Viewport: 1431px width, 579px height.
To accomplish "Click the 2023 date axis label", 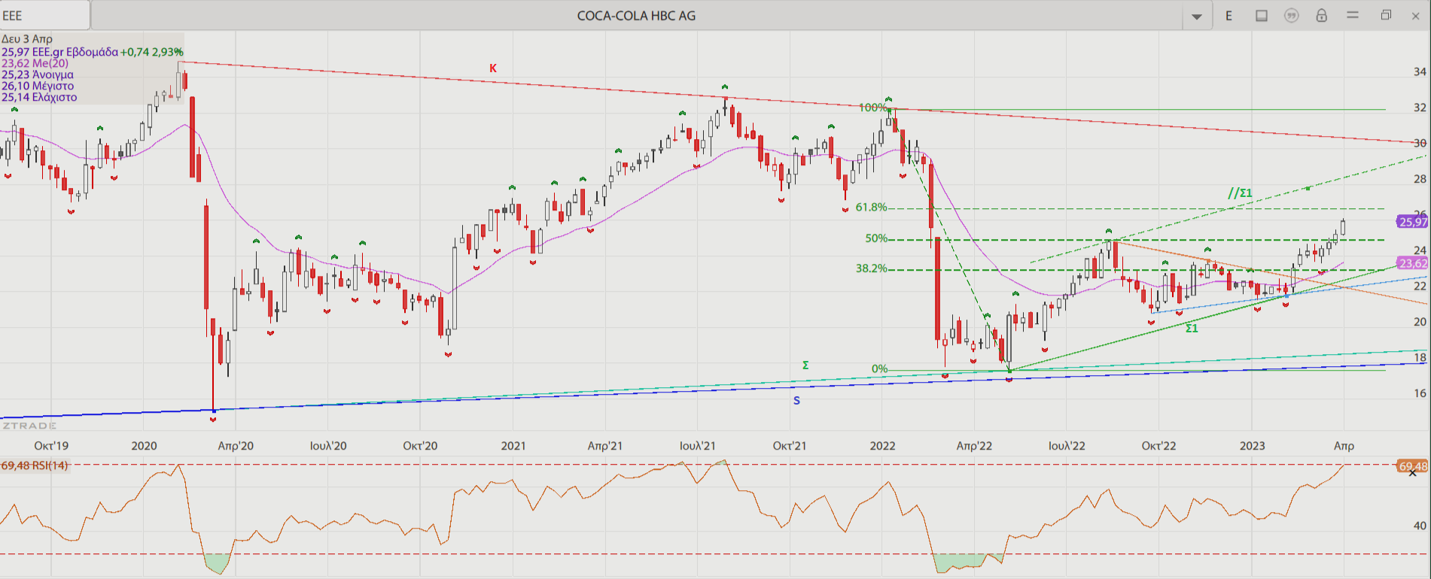I will tap(1253, 446).
